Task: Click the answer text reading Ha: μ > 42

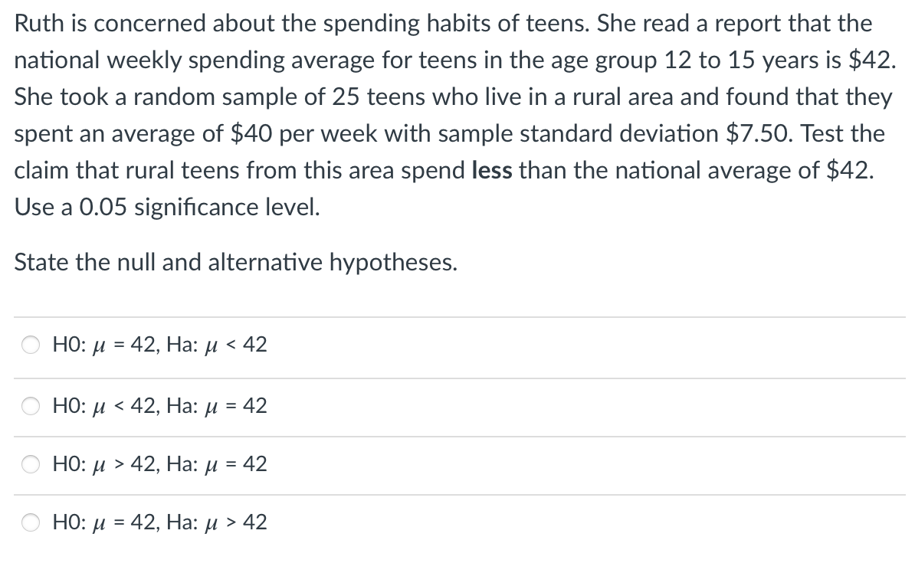Action: (x=217, y=522)
